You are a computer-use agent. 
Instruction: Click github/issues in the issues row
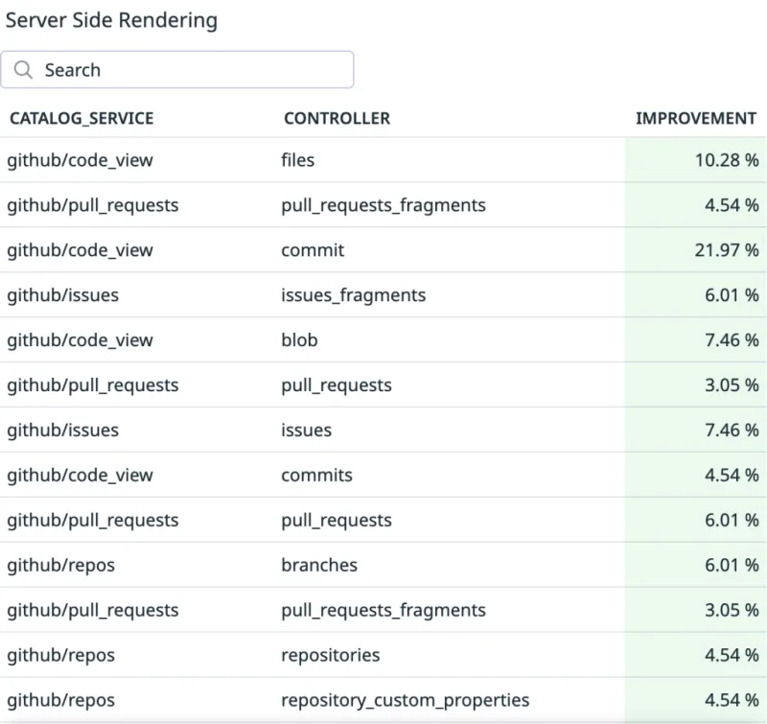click(x=62, y=430)
